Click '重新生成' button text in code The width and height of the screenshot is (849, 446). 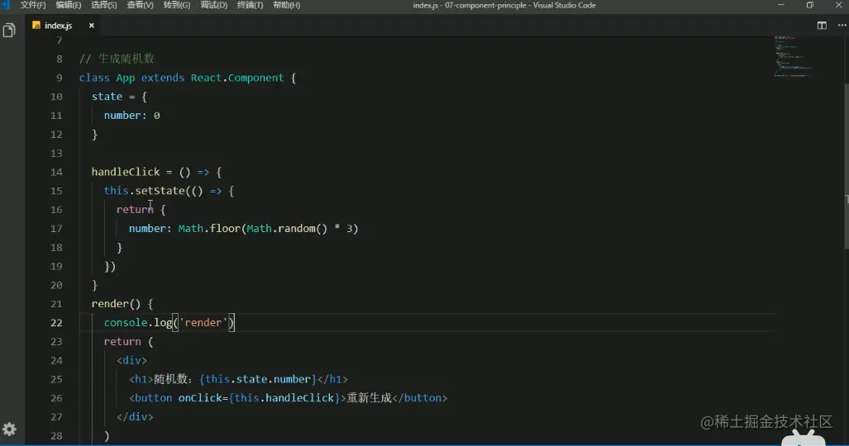tap(369, 398)
